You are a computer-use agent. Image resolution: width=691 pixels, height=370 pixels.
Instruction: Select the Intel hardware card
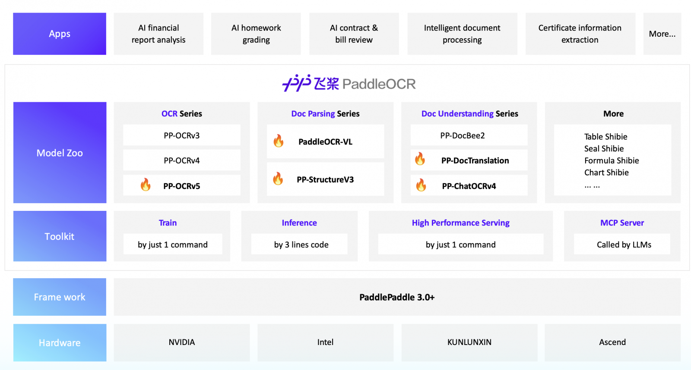point(326,343)
